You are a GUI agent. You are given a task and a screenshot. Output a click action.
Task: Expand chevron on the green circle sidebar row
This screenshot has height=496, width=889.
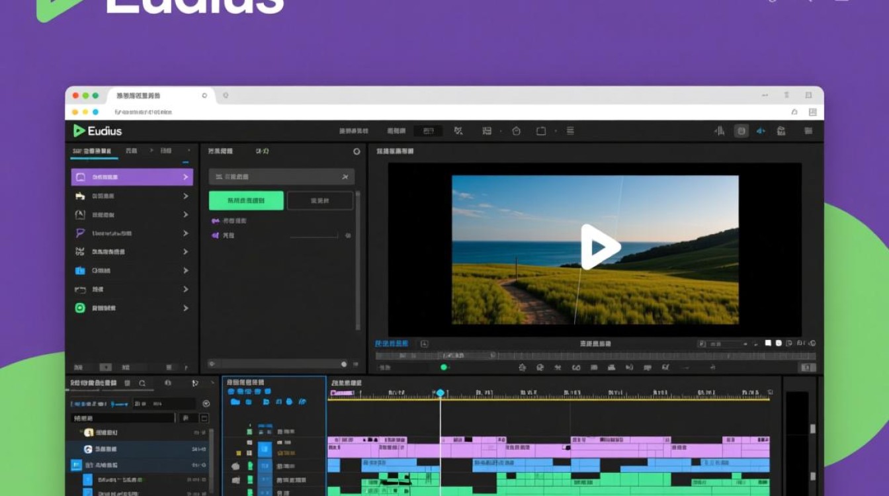click(x=185, y=308)
